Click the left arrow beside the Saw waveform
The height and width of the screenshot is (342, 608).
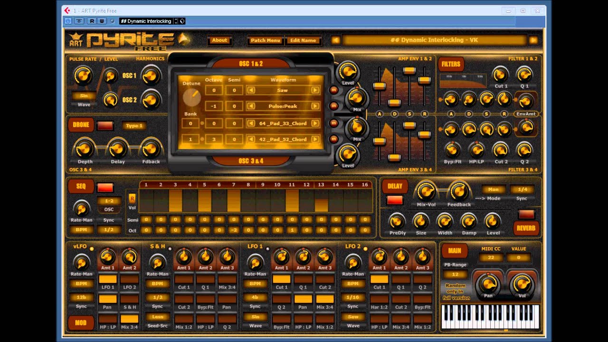(x=251, y=90)
